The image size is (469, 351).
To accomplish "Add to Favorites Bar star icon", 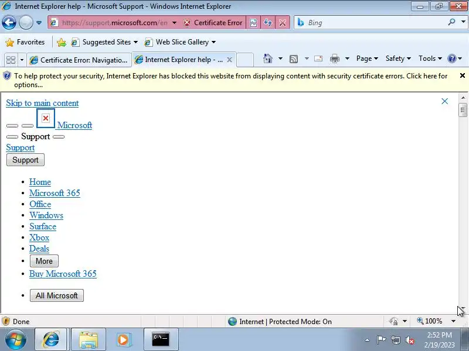I will (62, 42).
